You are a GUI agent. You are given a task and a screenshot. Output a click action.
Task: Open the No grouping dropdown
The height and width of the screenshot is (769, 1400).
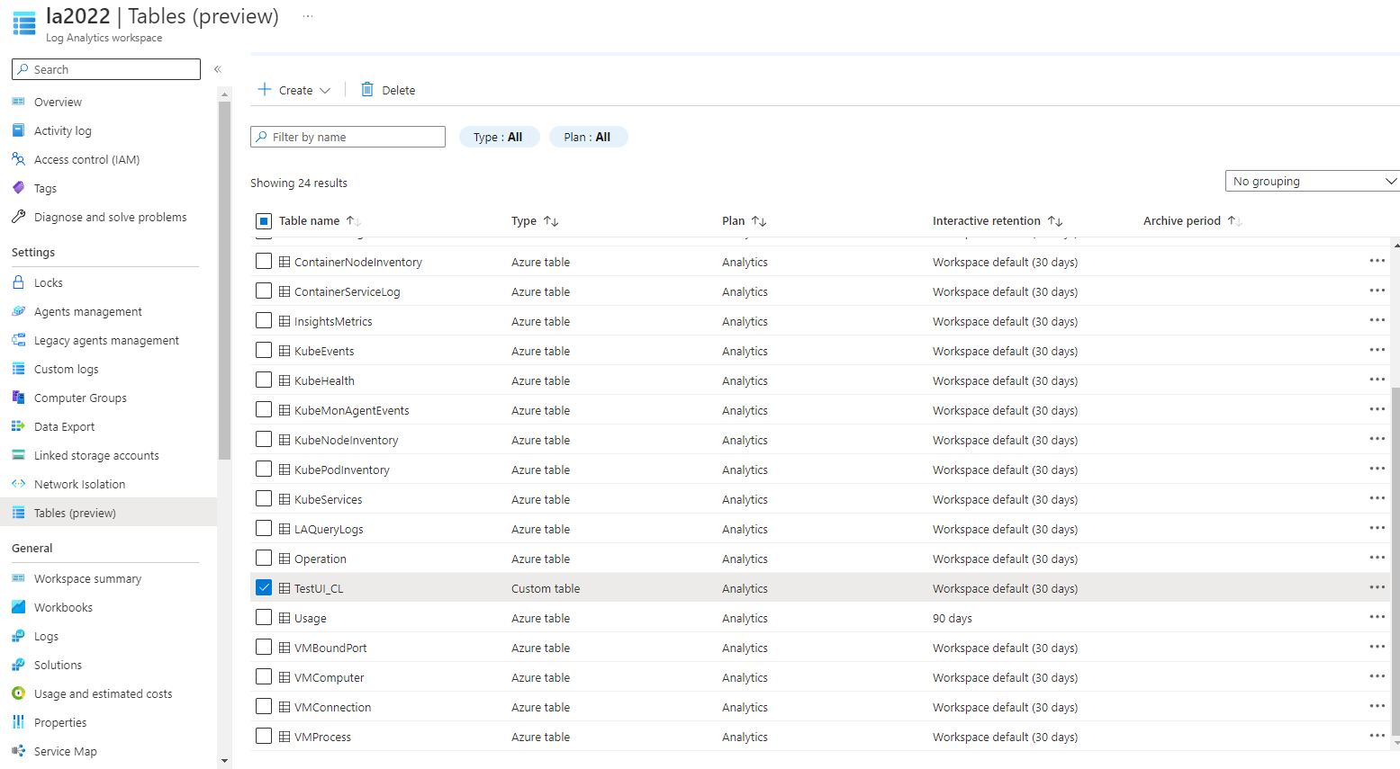(1312, 181)
